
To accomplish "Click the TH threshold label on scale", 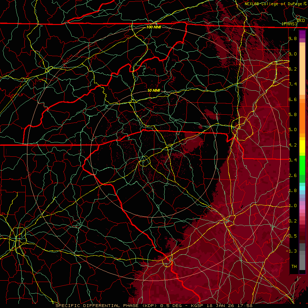I will click(294, 267).
